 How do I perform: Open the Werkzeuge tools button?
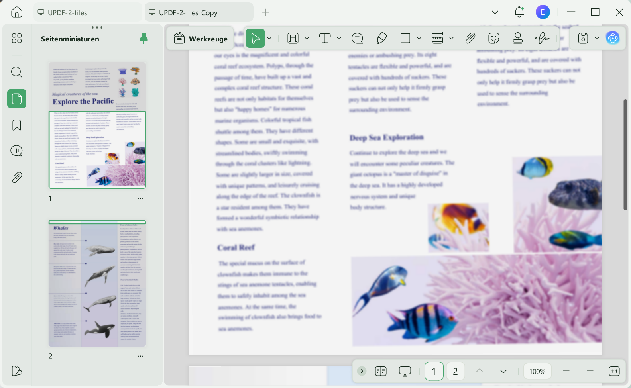[201, 39]
